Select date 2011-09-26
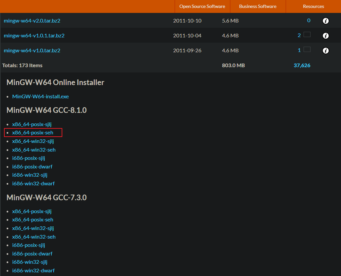 tap(187, 51)
